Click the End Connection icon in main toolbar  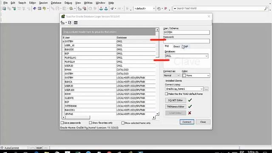[x=85, y=8]
